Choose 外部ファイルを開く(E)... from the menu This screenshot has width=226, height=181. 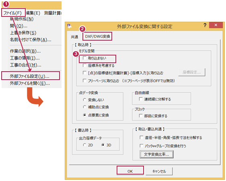(30, 83)
